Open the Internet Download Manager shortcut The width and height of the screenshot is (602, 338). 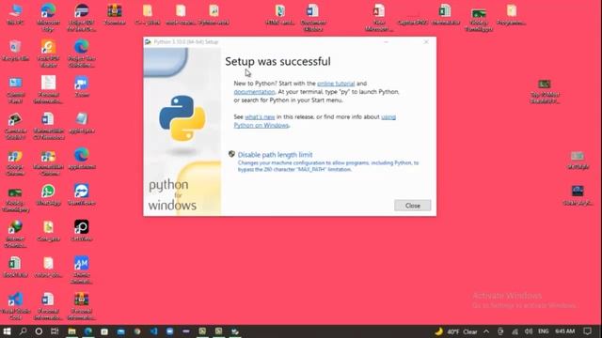point(15,234)
